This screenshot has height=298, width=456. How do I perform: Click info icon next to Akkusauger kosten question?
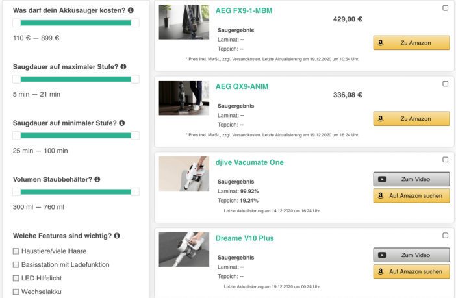click(131, 10)
